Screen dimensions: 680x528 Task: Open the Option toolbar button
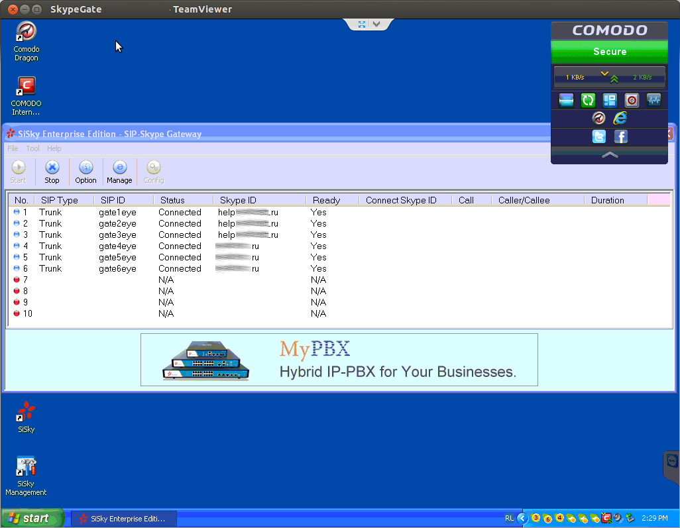click(x=85, y=171)
